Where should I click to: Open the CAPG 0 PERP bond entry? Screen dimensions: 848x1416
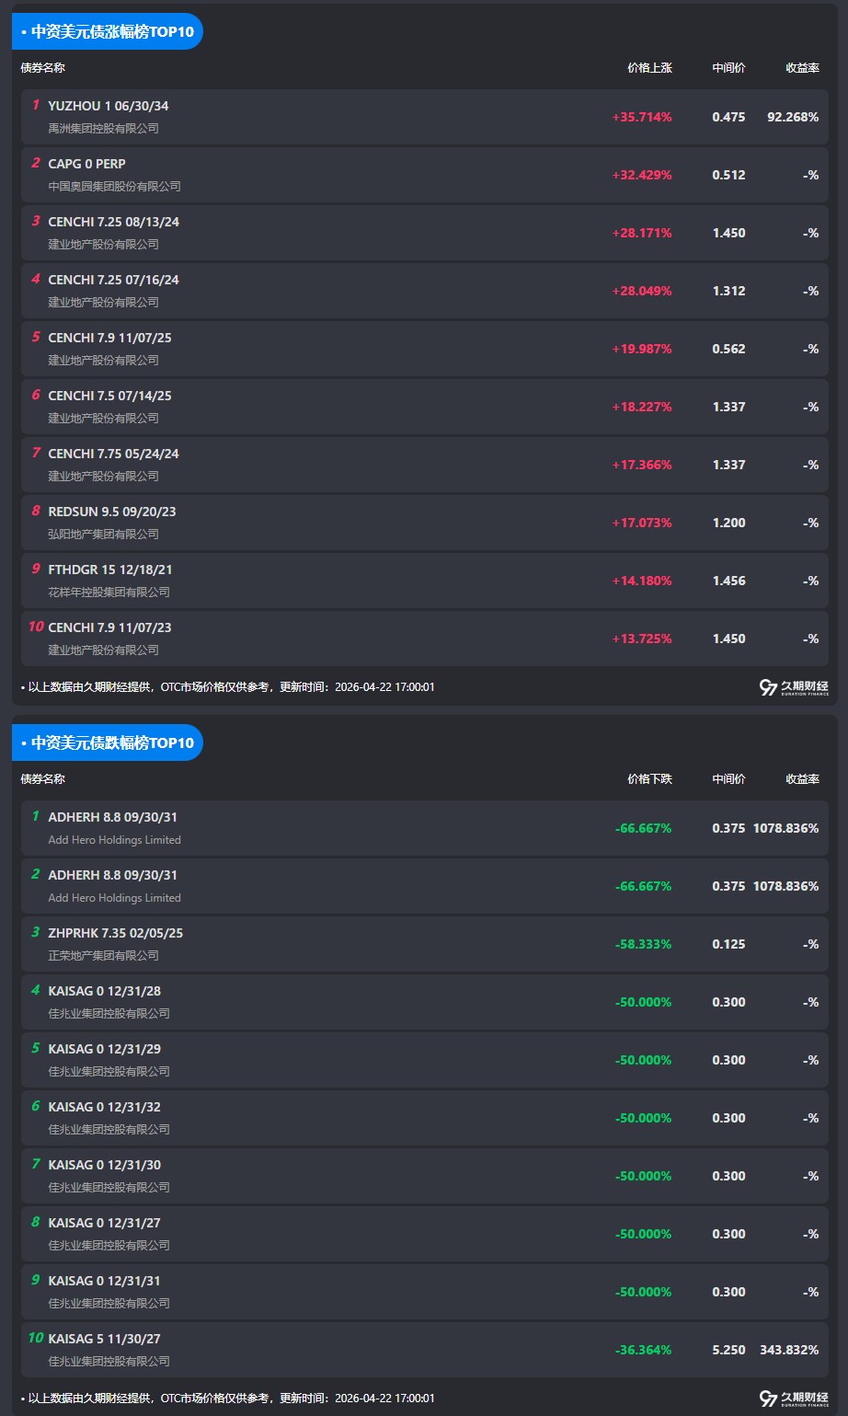point(424,175)
